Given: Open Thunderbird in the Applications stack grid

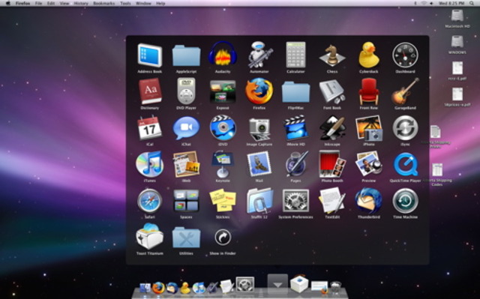Looking at the screenshot, I should click(369, 201).
